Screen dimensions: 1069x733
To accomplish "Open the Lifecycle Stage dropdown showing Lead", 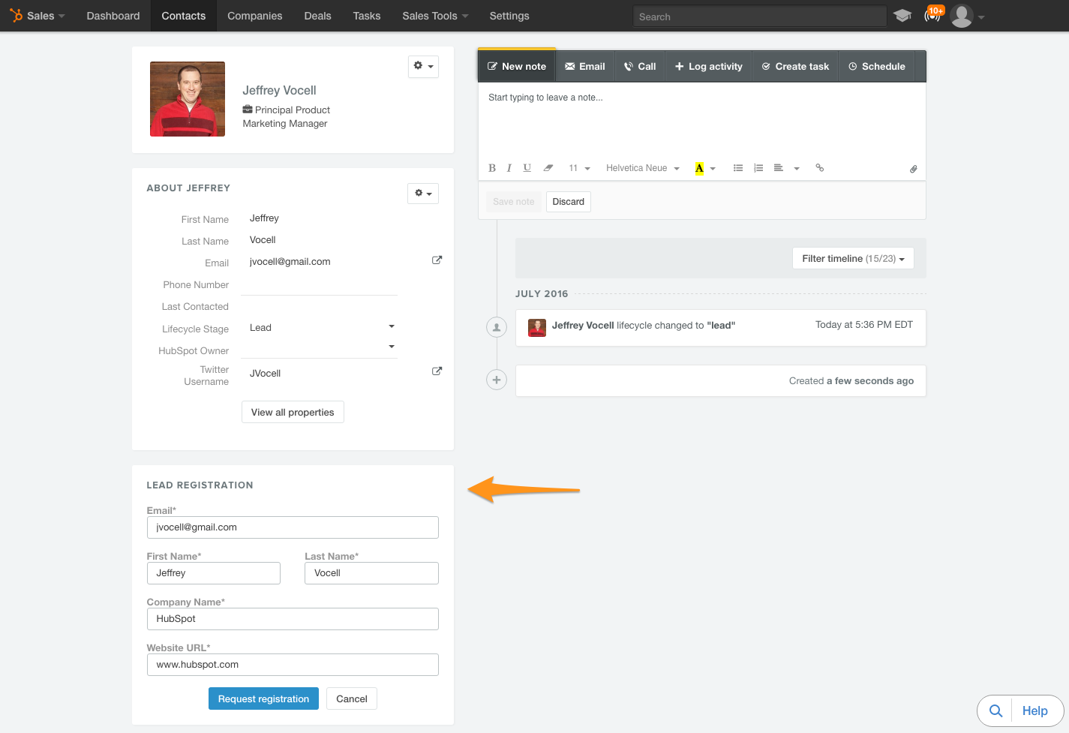I will click(320, 327).
